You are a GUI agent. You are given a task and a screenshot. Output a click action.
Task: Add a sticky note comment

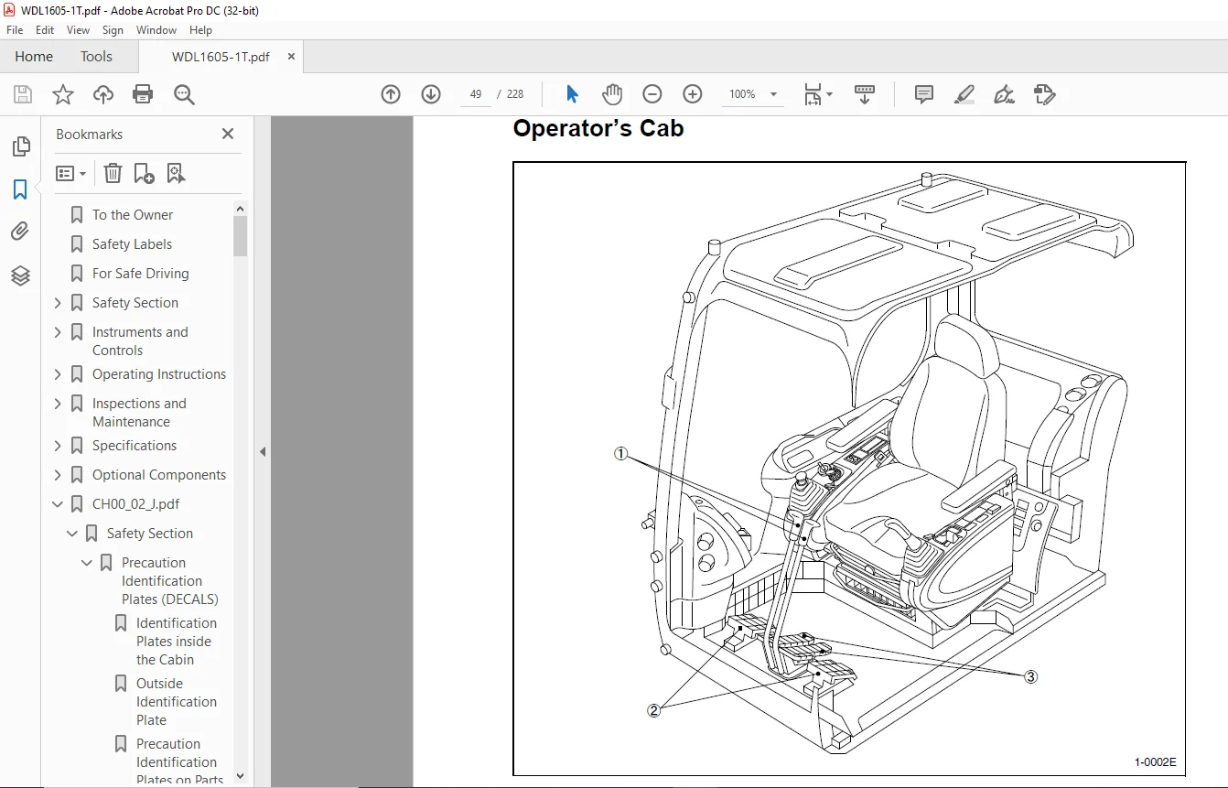[x=924, y=94]
